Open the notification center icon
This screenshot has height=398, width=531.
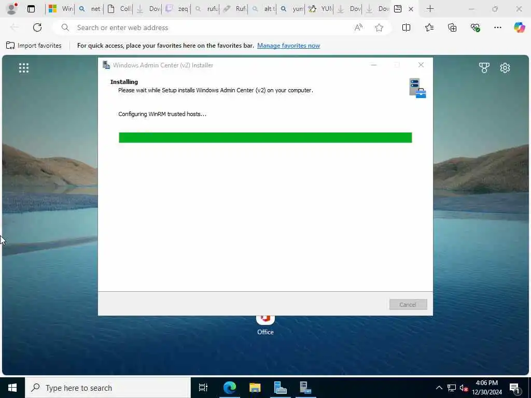(x=515, y=388)
